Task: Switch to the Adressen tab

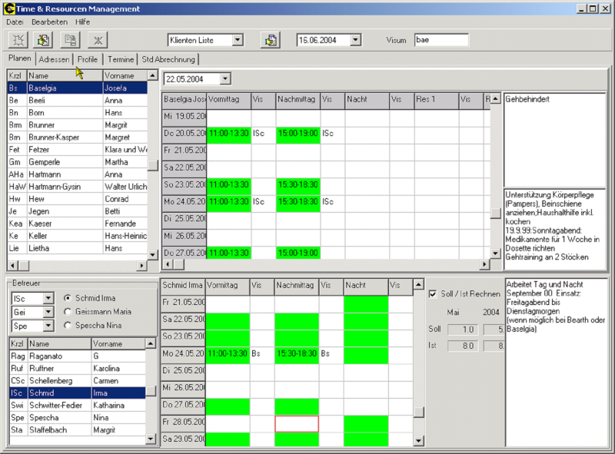Action: 54,59
